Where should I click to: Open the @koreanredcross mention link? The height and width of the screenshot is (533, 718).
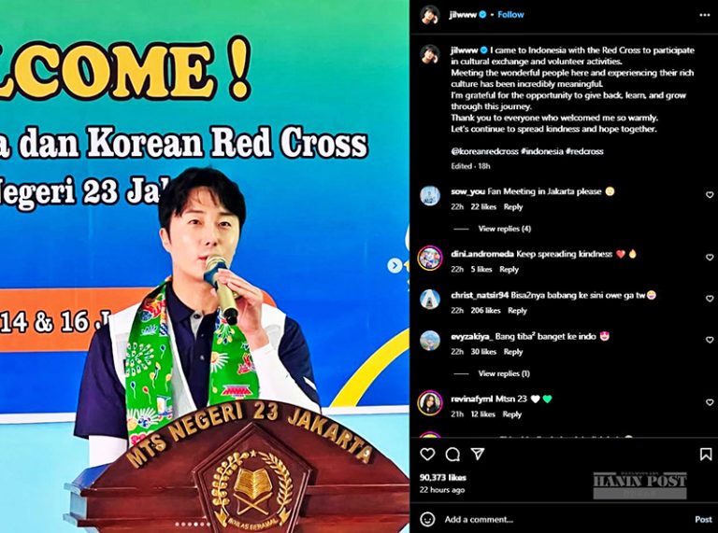pos(484,151)
